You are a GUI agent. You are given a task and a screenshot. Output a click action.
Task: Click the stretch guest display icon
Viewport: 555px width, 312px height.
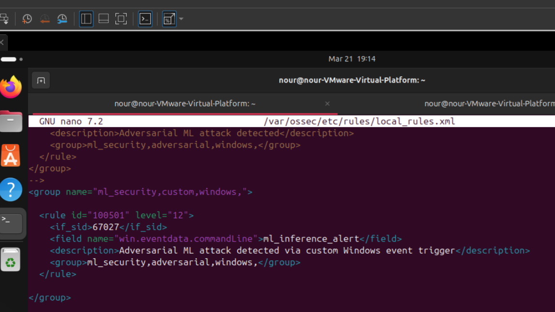tap(169, 19)
